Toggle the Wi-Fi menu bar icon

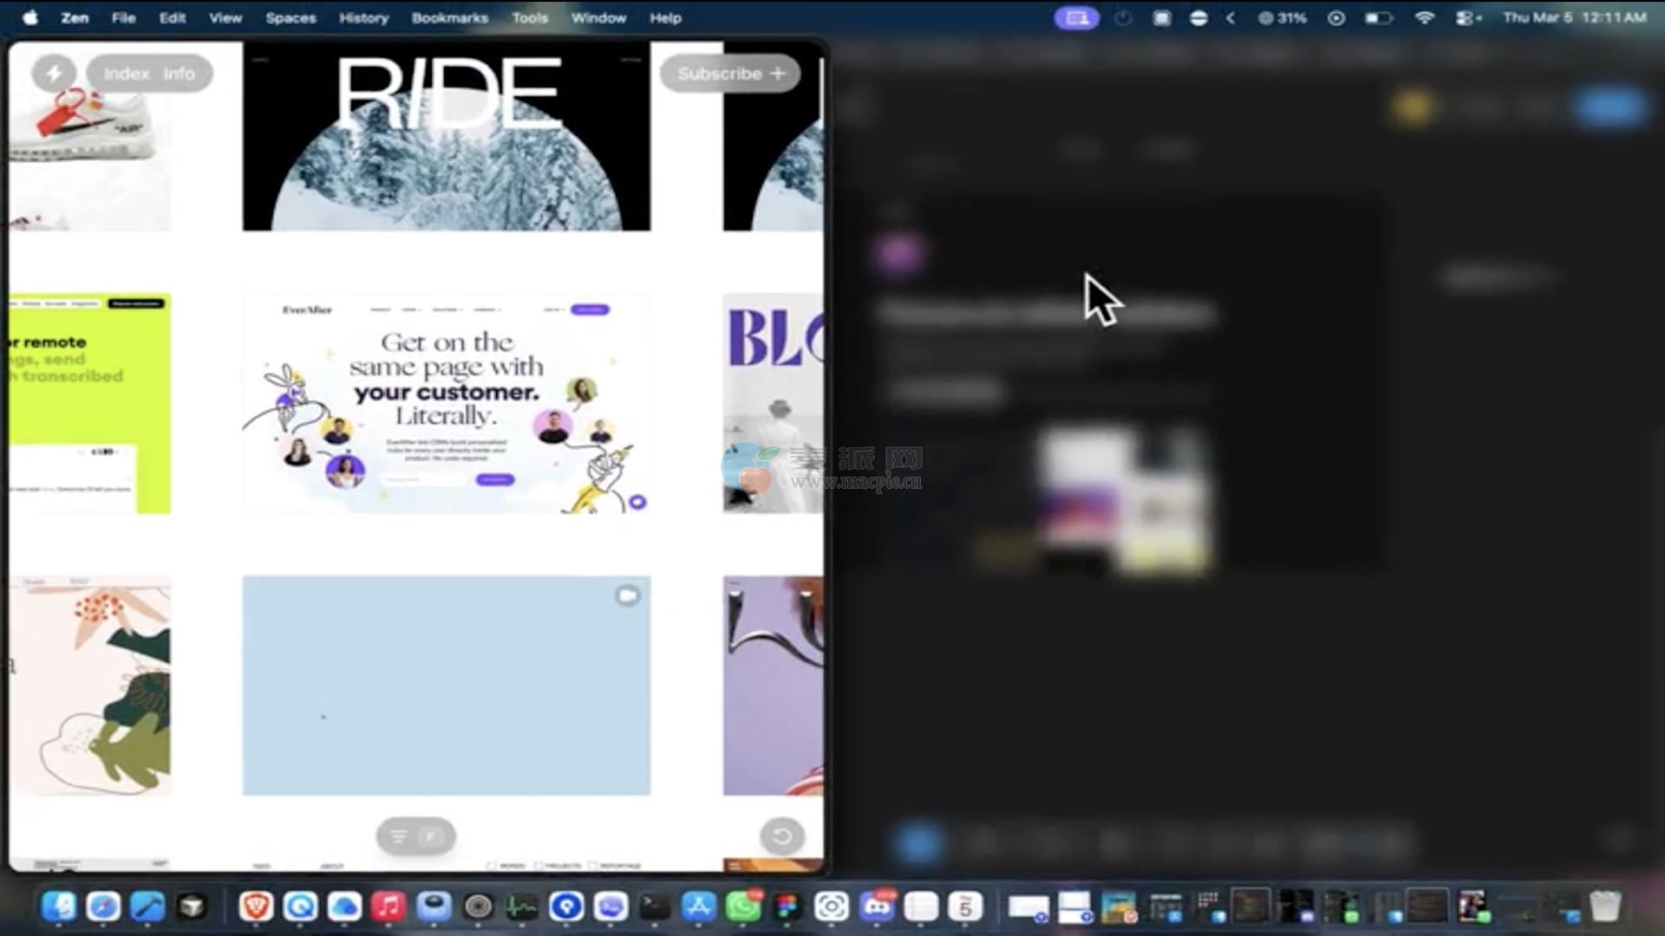pos(1424,17)
